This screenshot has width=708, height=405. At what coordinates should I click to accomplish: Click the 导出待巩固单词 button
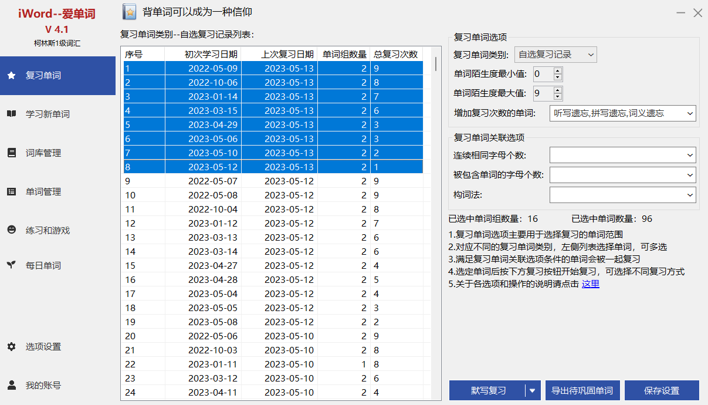click(x=582, y=390)
